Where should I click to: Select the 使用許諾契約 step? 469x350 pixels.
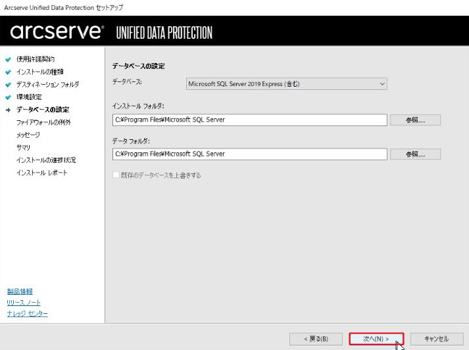(36, 59)
